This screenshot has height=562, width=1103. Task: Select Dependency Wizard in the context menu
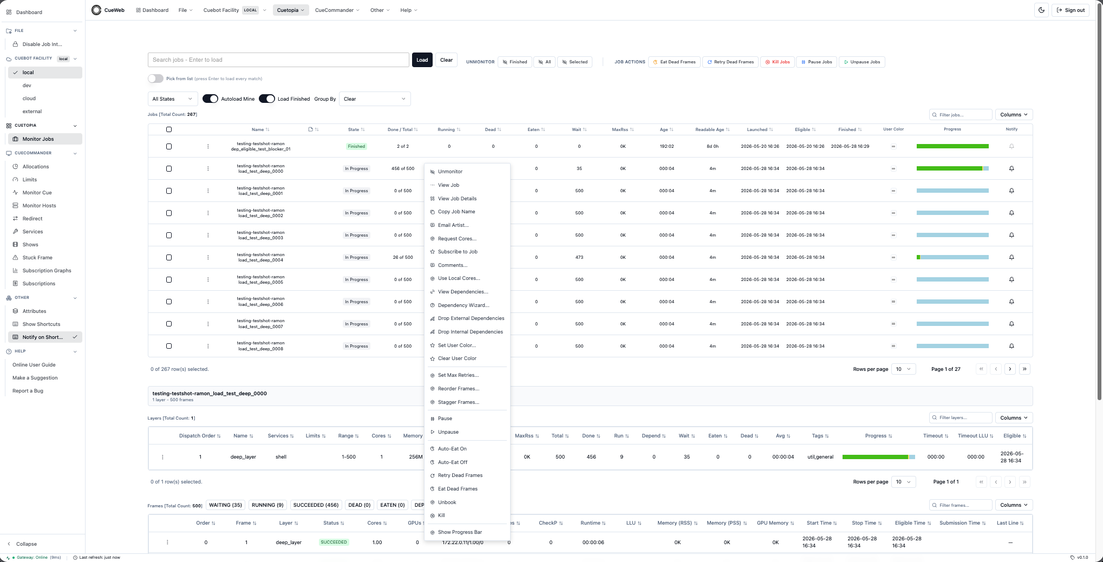tap(464, 305)
